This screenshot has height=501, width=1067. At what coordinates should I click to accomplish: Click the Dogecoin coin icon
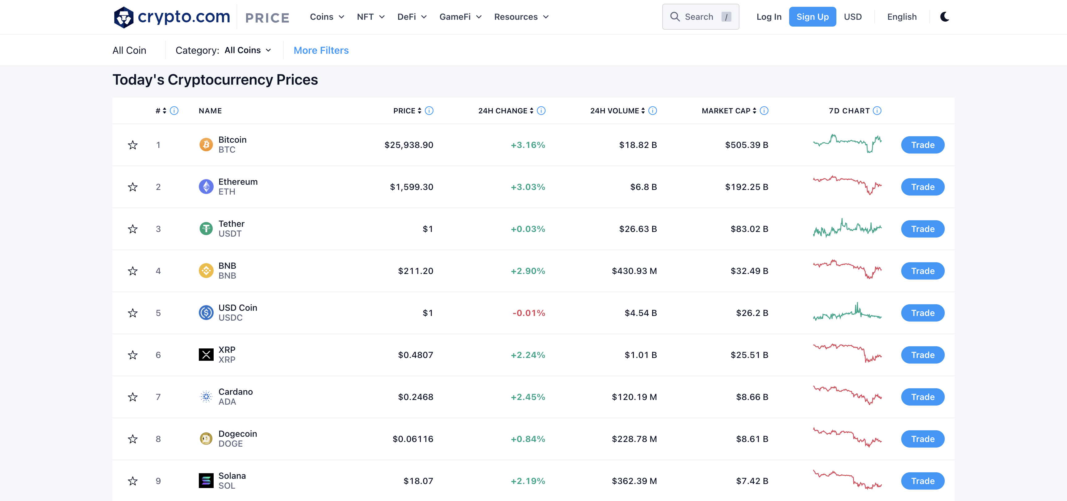tap(206, 438)
